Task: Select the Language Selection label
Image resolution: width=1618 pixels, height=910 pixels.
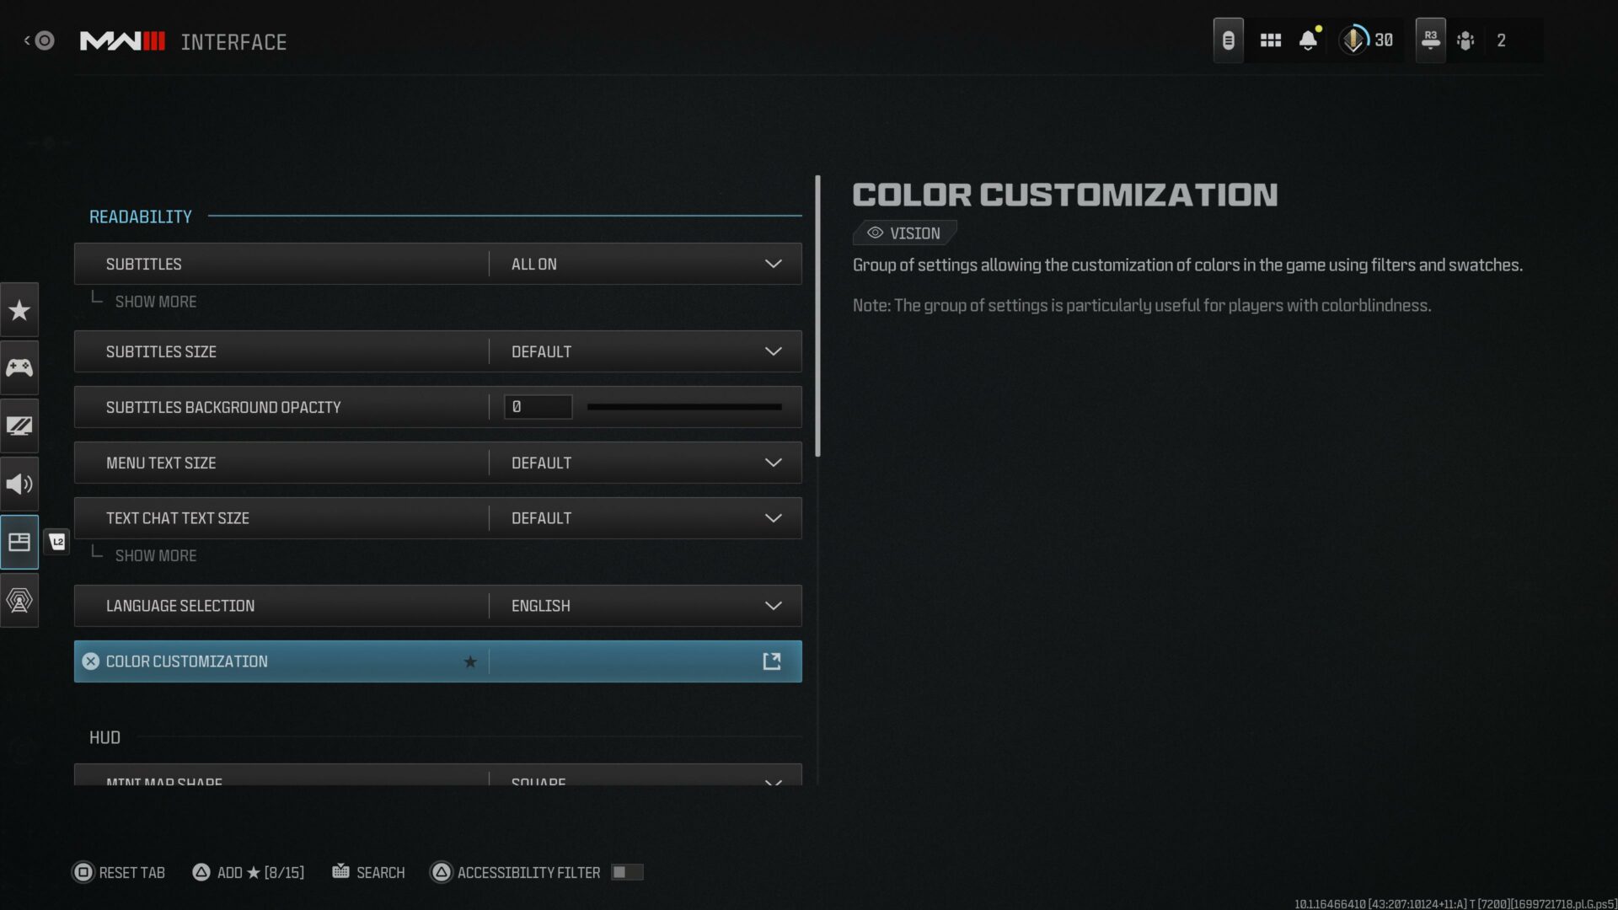Action: [180, 606]
